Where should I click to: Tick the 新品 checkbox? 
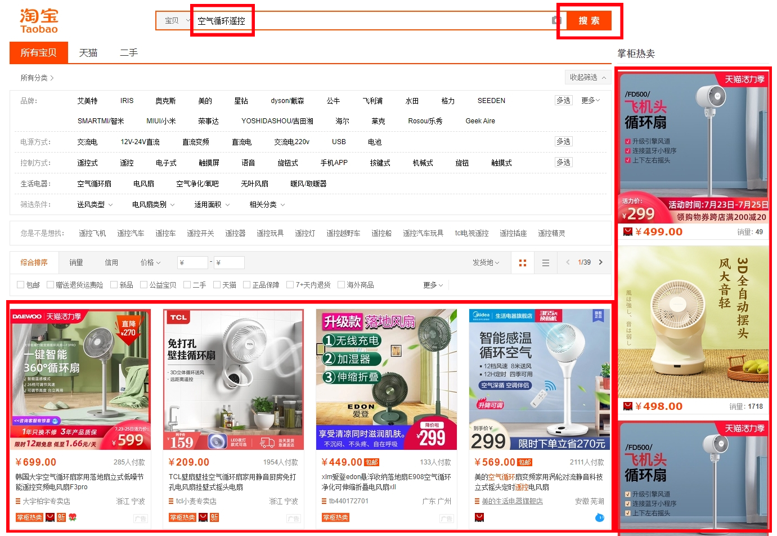coord(114,285)
